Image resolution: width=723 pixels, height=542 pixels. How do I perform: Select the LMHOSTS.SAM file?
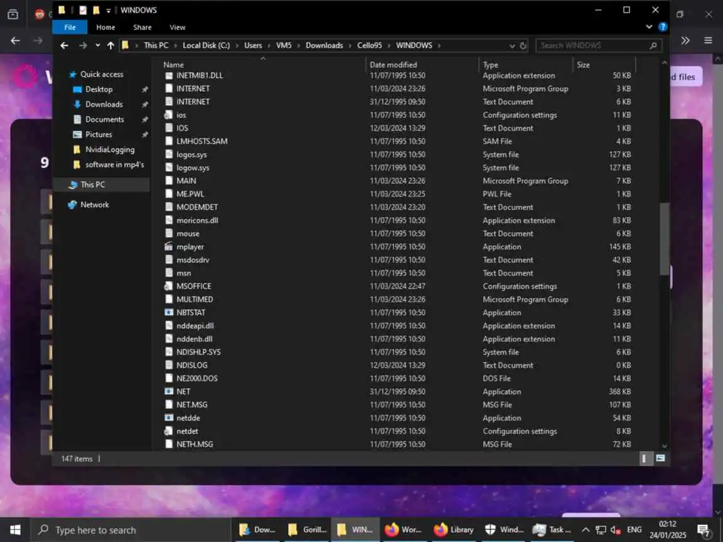202,142
